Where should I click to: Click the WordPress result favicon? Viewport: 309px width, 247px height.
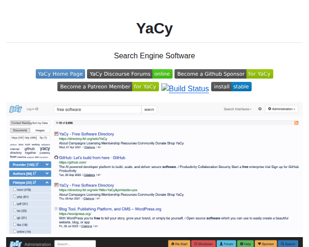pyautogui.click(x=56, y=208)
